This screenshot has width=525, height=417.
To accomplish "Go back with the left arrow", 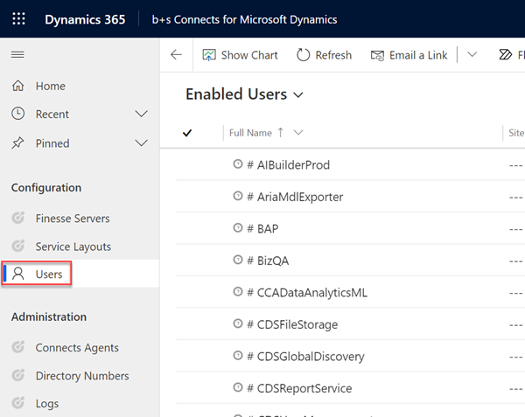I will (176, 54).
